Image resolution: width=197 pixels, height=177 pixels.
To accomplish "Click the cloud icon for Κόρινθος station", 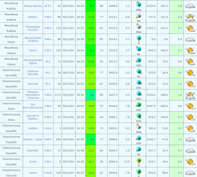I will (190, 151).
